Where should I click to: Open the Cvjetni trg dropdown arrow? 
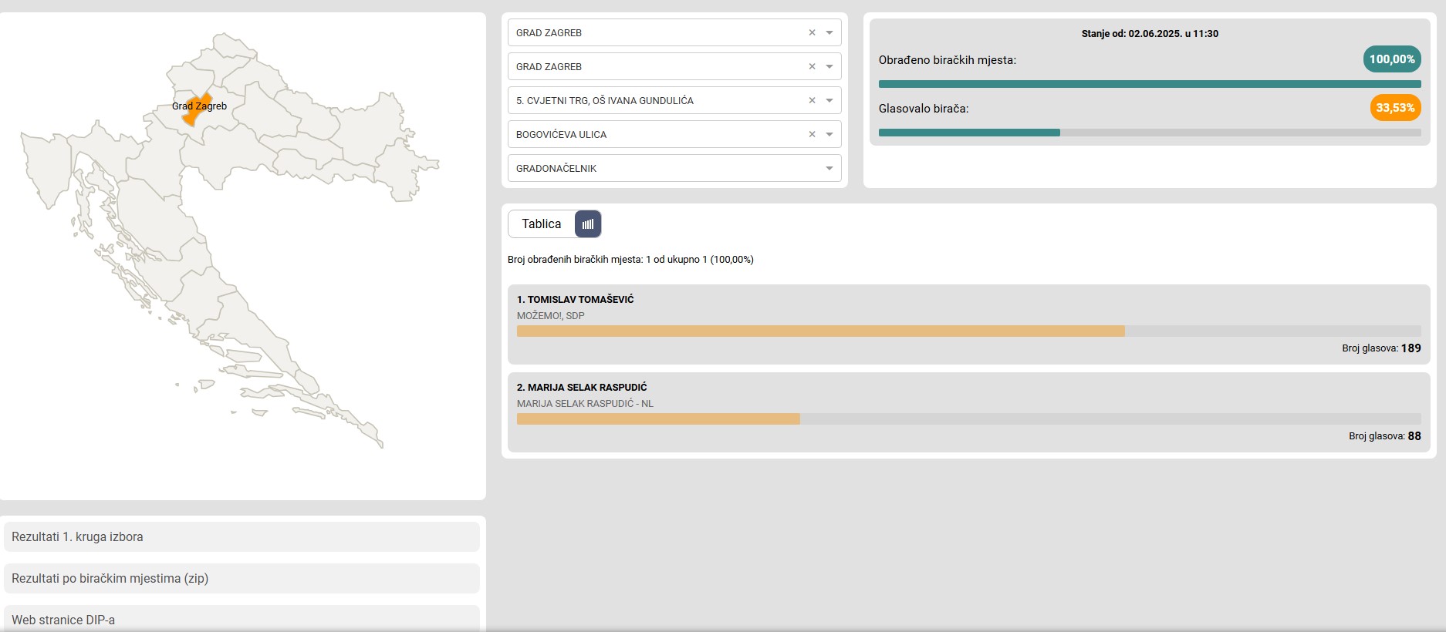pos(829,101)
